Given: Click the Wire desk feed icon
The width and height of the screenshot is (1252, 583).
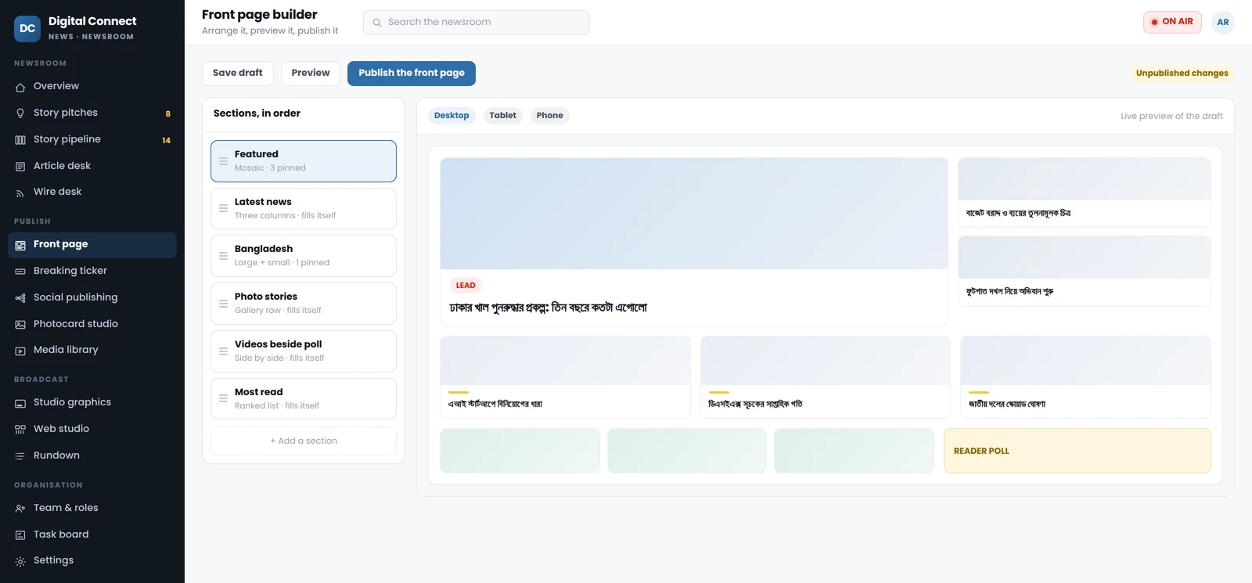Looking at the screenshot, I should (20, 193).
